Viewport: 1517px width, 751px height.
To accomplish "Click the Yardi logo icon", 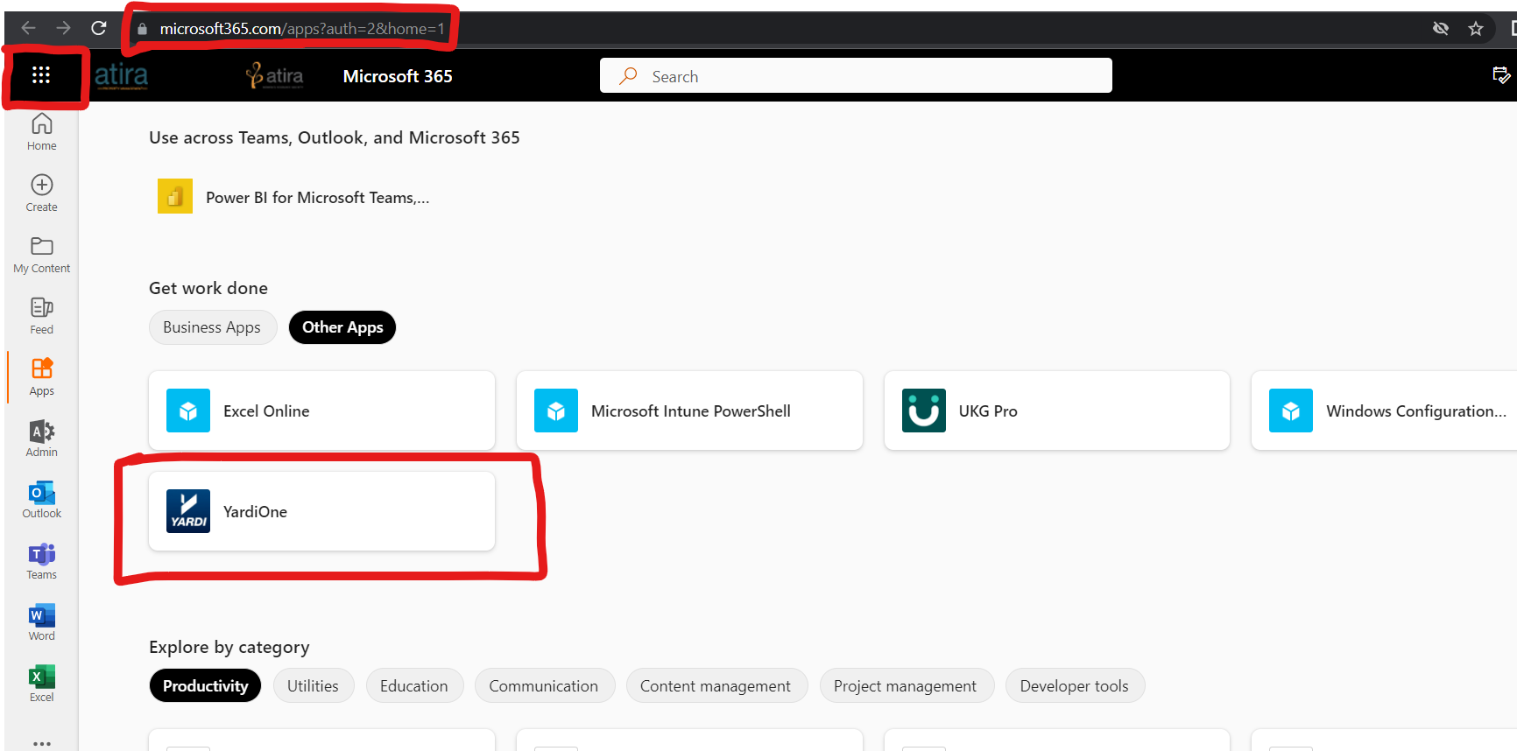I will point(188,511).
